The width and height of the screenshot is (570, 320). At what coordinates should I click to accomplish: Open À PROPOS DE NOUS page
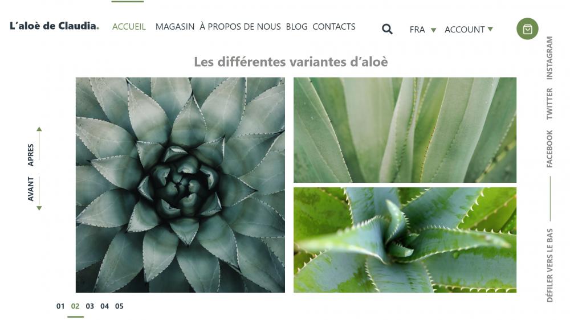click(240, 27)
